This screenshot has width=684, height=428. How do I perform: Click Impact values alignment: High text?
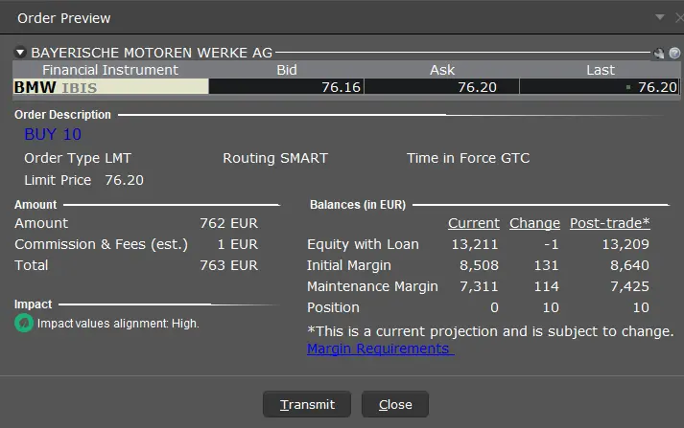118,324
